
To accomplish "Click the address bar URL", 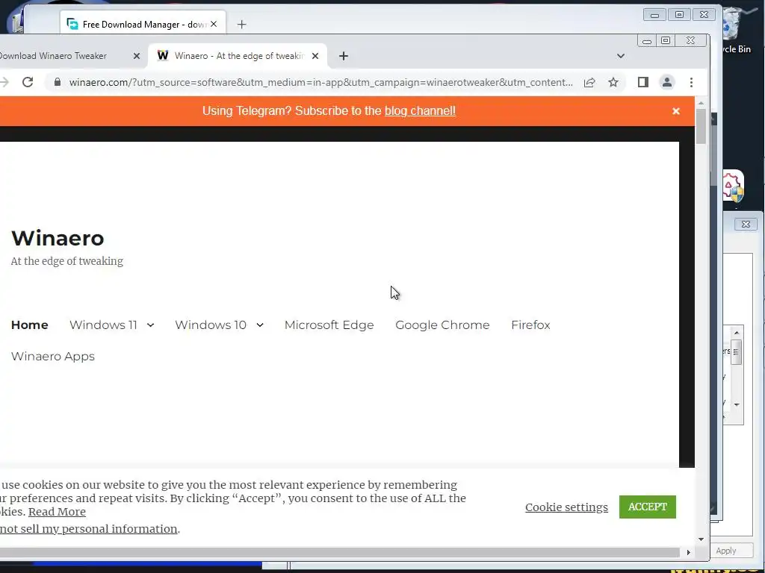I will (321, 82).
